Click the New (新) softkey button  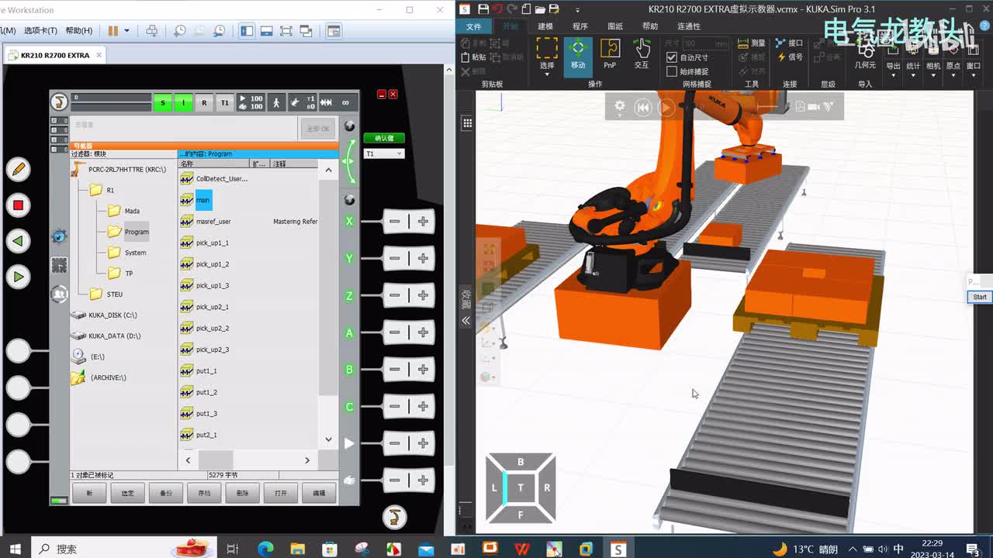click(89, 493)
